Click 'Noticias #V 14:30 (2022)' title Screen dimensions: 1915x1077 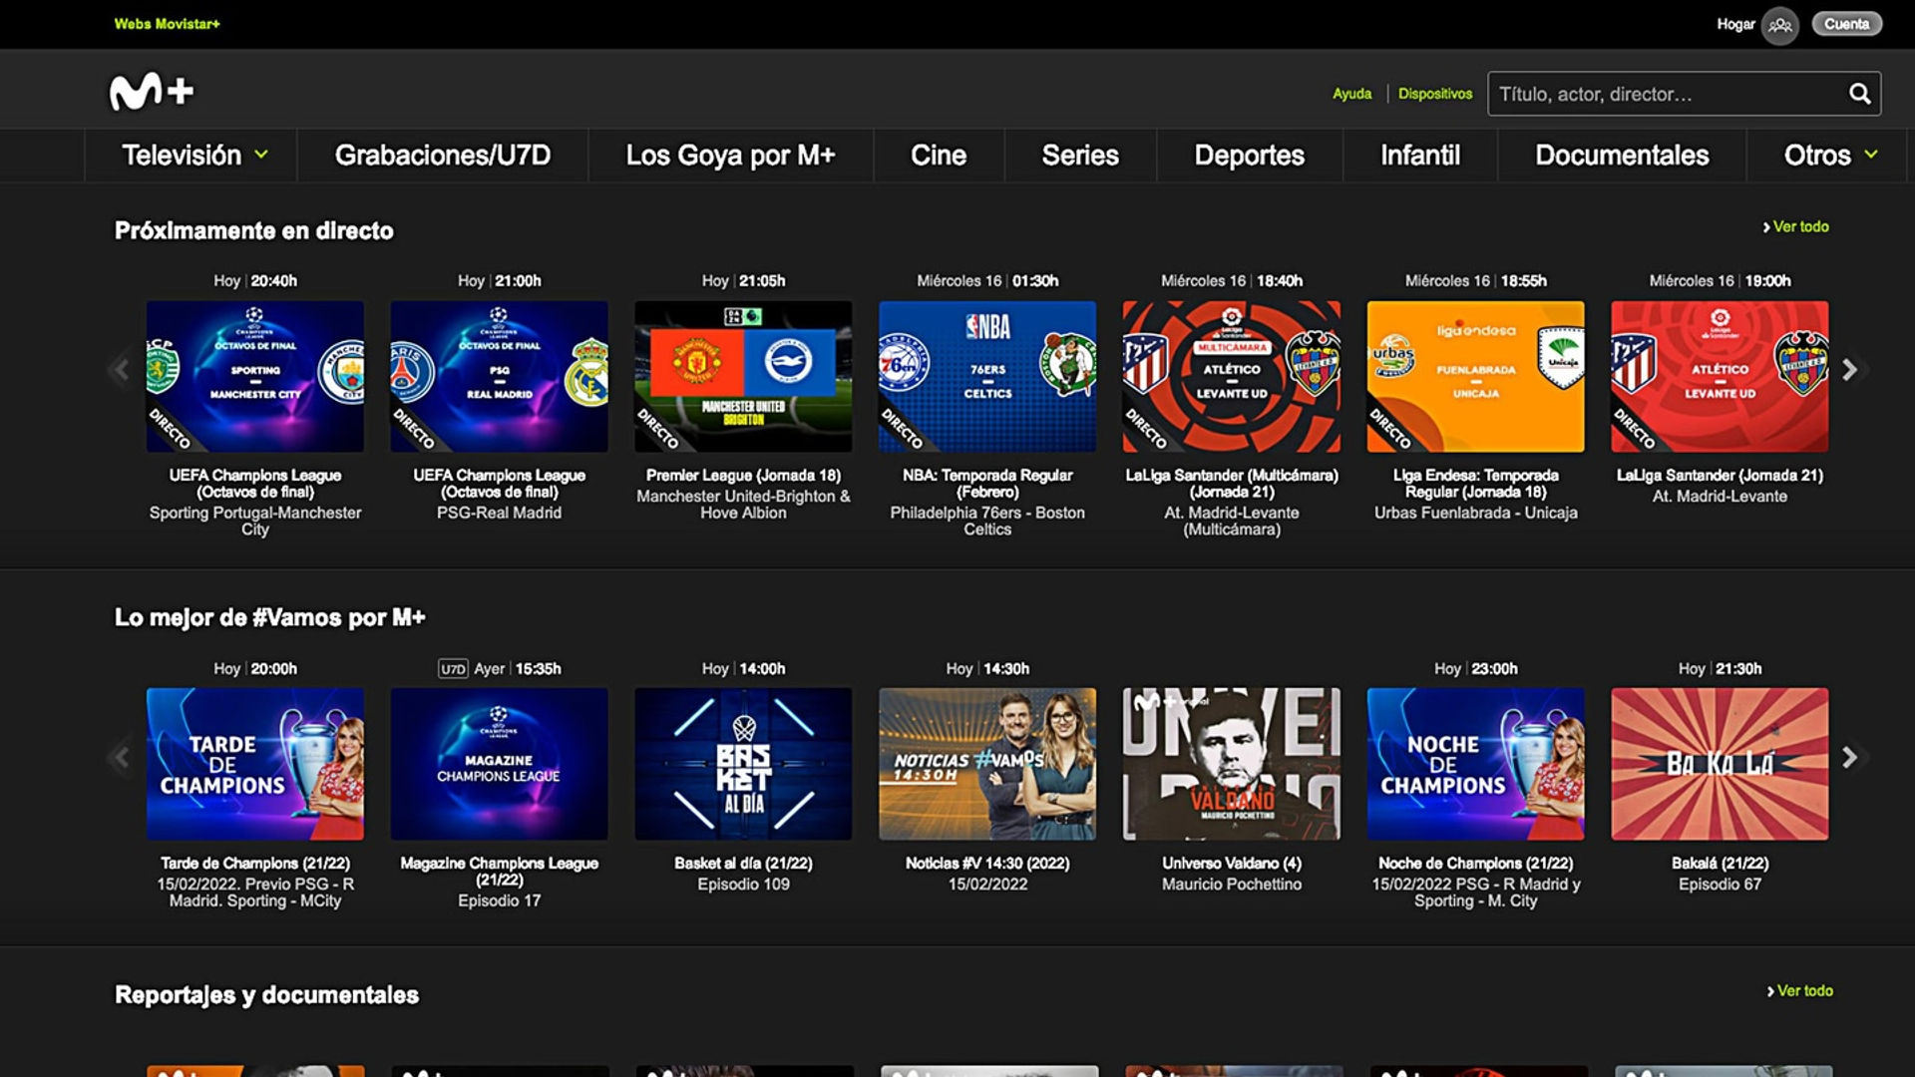[987, 864]
